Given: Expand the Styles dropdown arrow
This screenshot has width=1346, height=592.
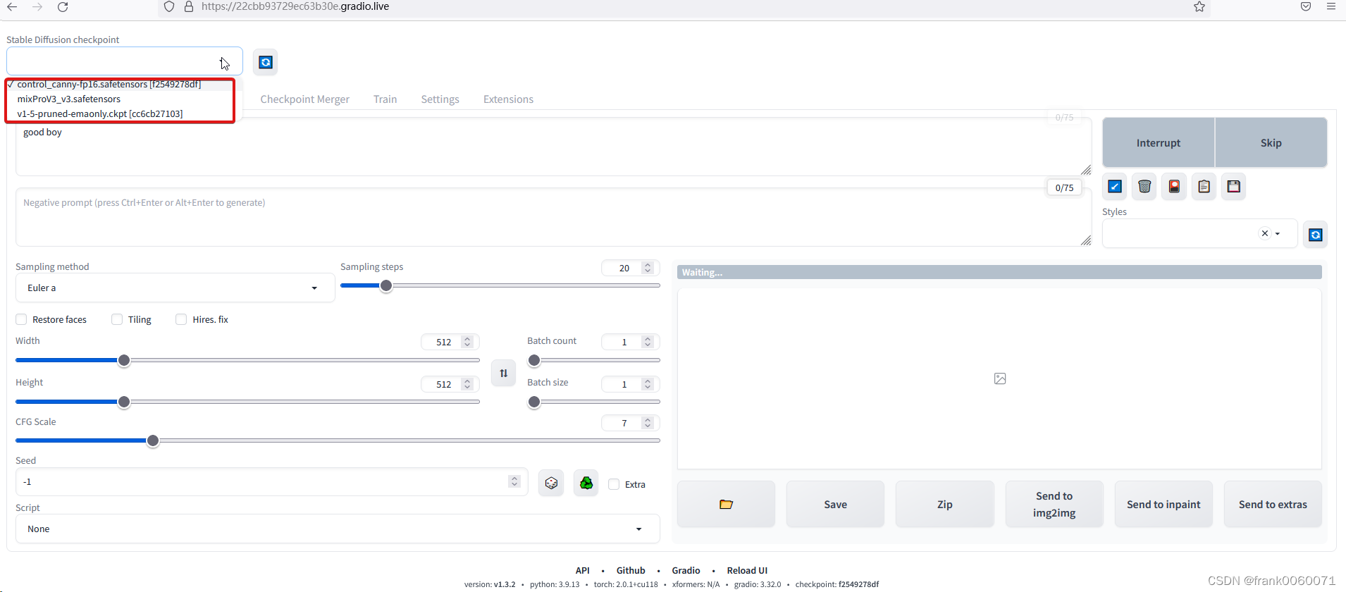Looking at the screenshot, I should click(x=1278, y=234).
